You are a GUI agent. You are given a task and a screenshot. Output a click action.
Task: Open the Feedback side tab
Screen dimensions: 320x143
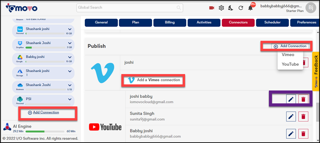316,71
